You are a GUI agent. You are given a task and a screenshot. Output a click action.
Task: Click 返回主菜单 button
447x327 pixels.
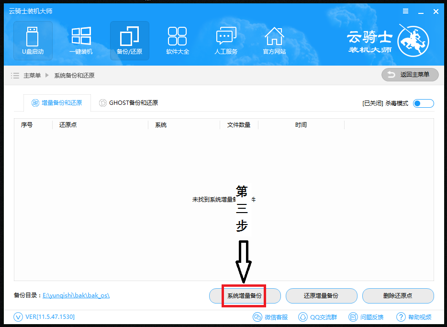tap(410, 75)
